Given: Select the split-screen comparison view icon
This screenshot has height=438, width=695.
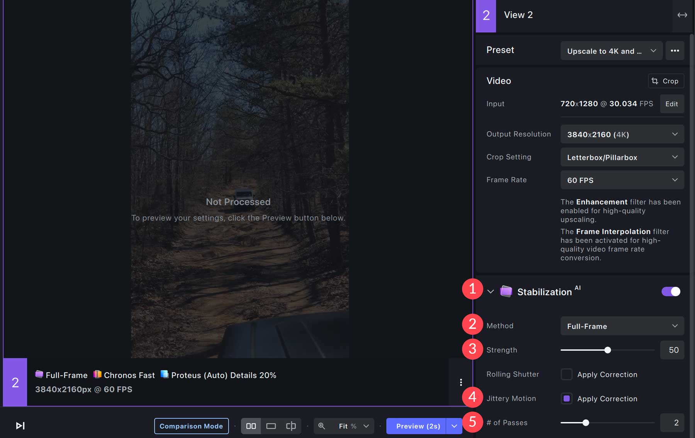Looking at the screenshot, I should (291, 426).
